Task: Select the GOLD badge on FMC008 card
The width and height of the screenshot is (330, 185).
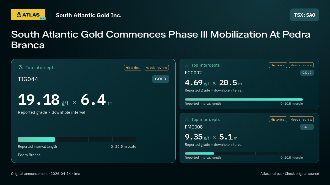Action: point(307,127)
